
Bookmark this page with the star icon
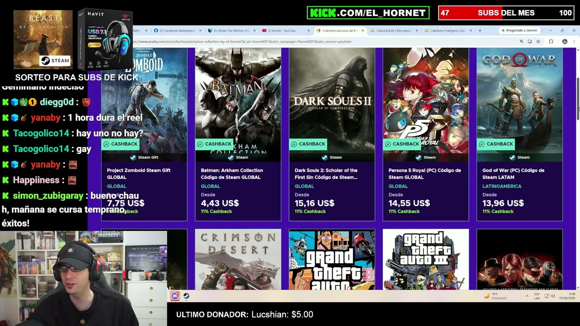click(538, 42)
